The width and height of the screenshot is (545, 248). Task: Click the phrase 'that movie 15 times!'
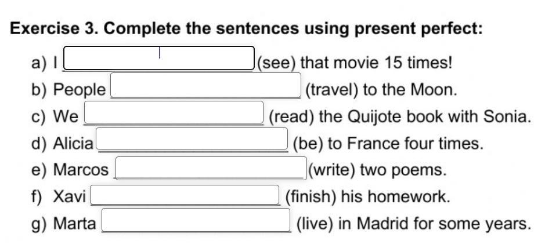point(377,64)
